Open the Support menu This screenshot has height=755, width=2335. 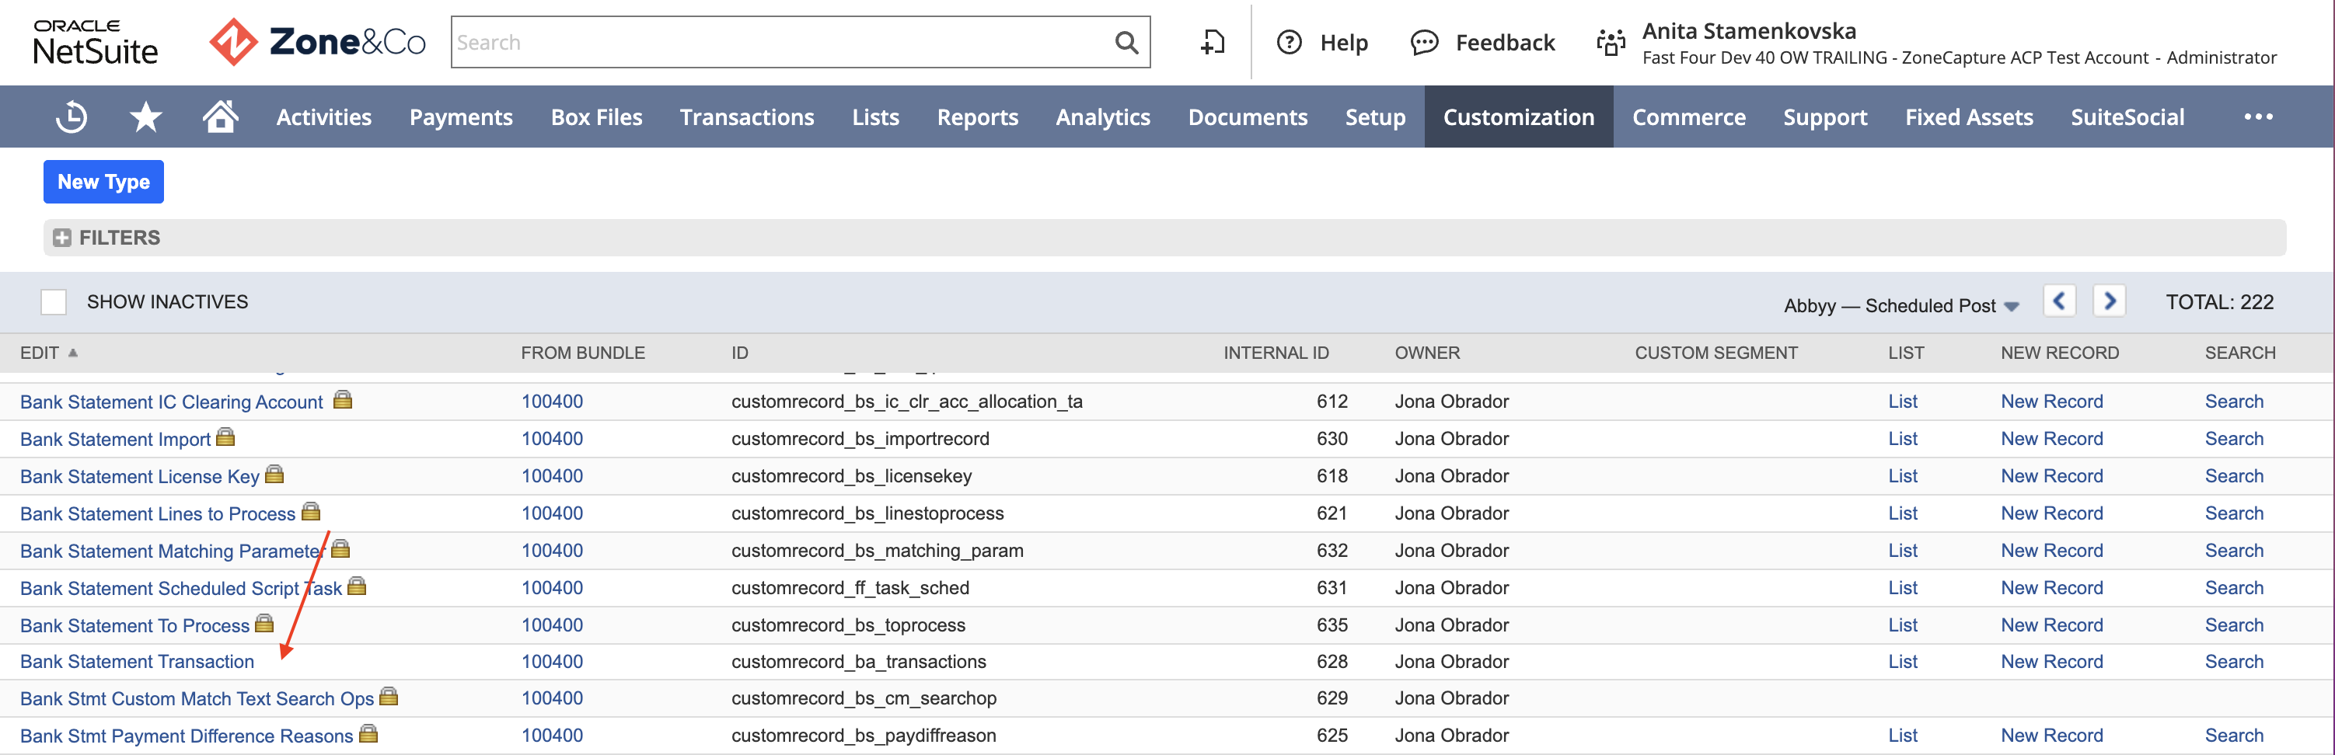(x=1824, y=117)
